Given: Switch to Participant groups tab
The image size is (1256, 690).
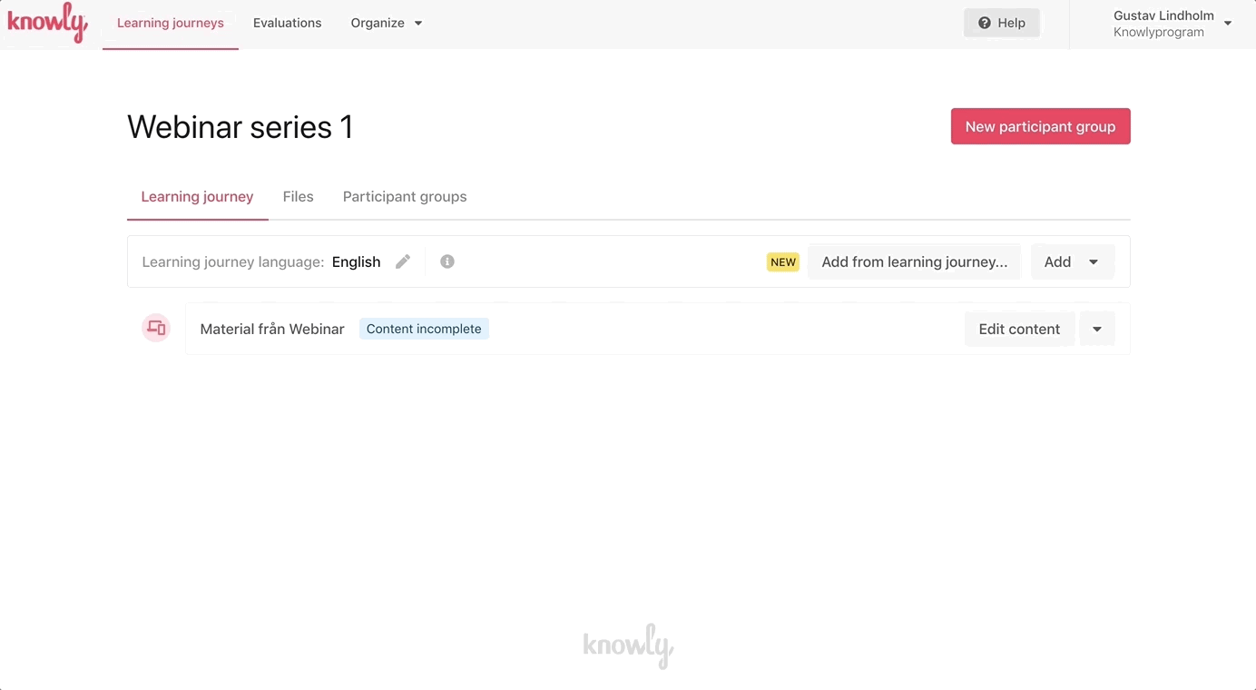Looking at the screenshot, I should [x=405, y=197].
